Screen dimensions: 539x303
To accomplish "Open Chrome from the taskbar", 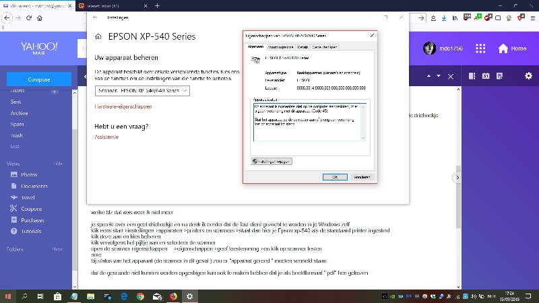I will (140, 296).
